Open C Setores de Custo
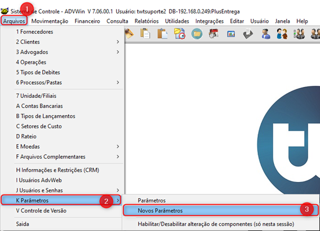Viewport: 320px width, 231px height. coord(62,126)
